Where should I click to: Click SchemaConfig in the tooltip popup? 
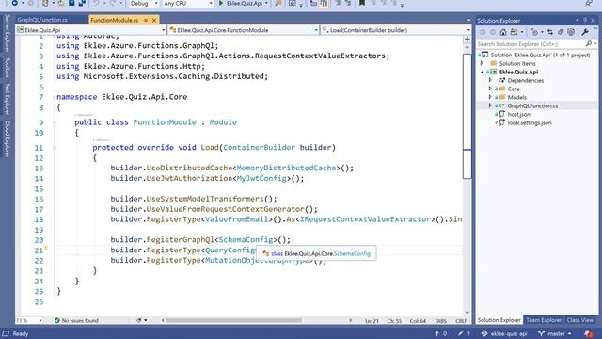(352, 253)
